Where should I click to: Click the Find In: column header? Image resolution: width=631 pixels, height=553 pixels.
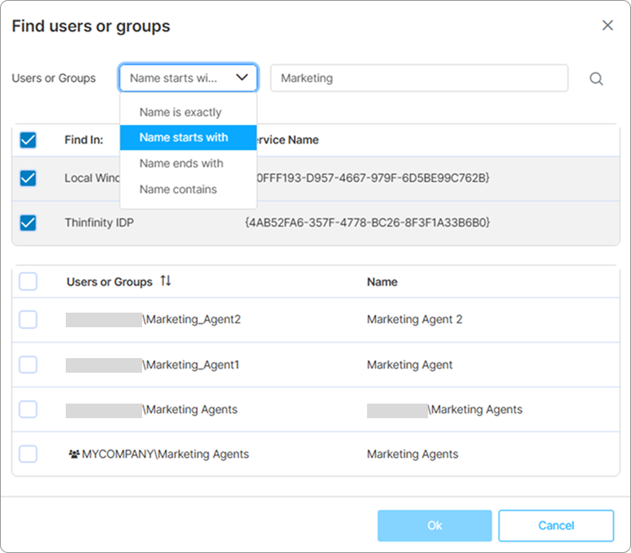(x=84, y=140)
